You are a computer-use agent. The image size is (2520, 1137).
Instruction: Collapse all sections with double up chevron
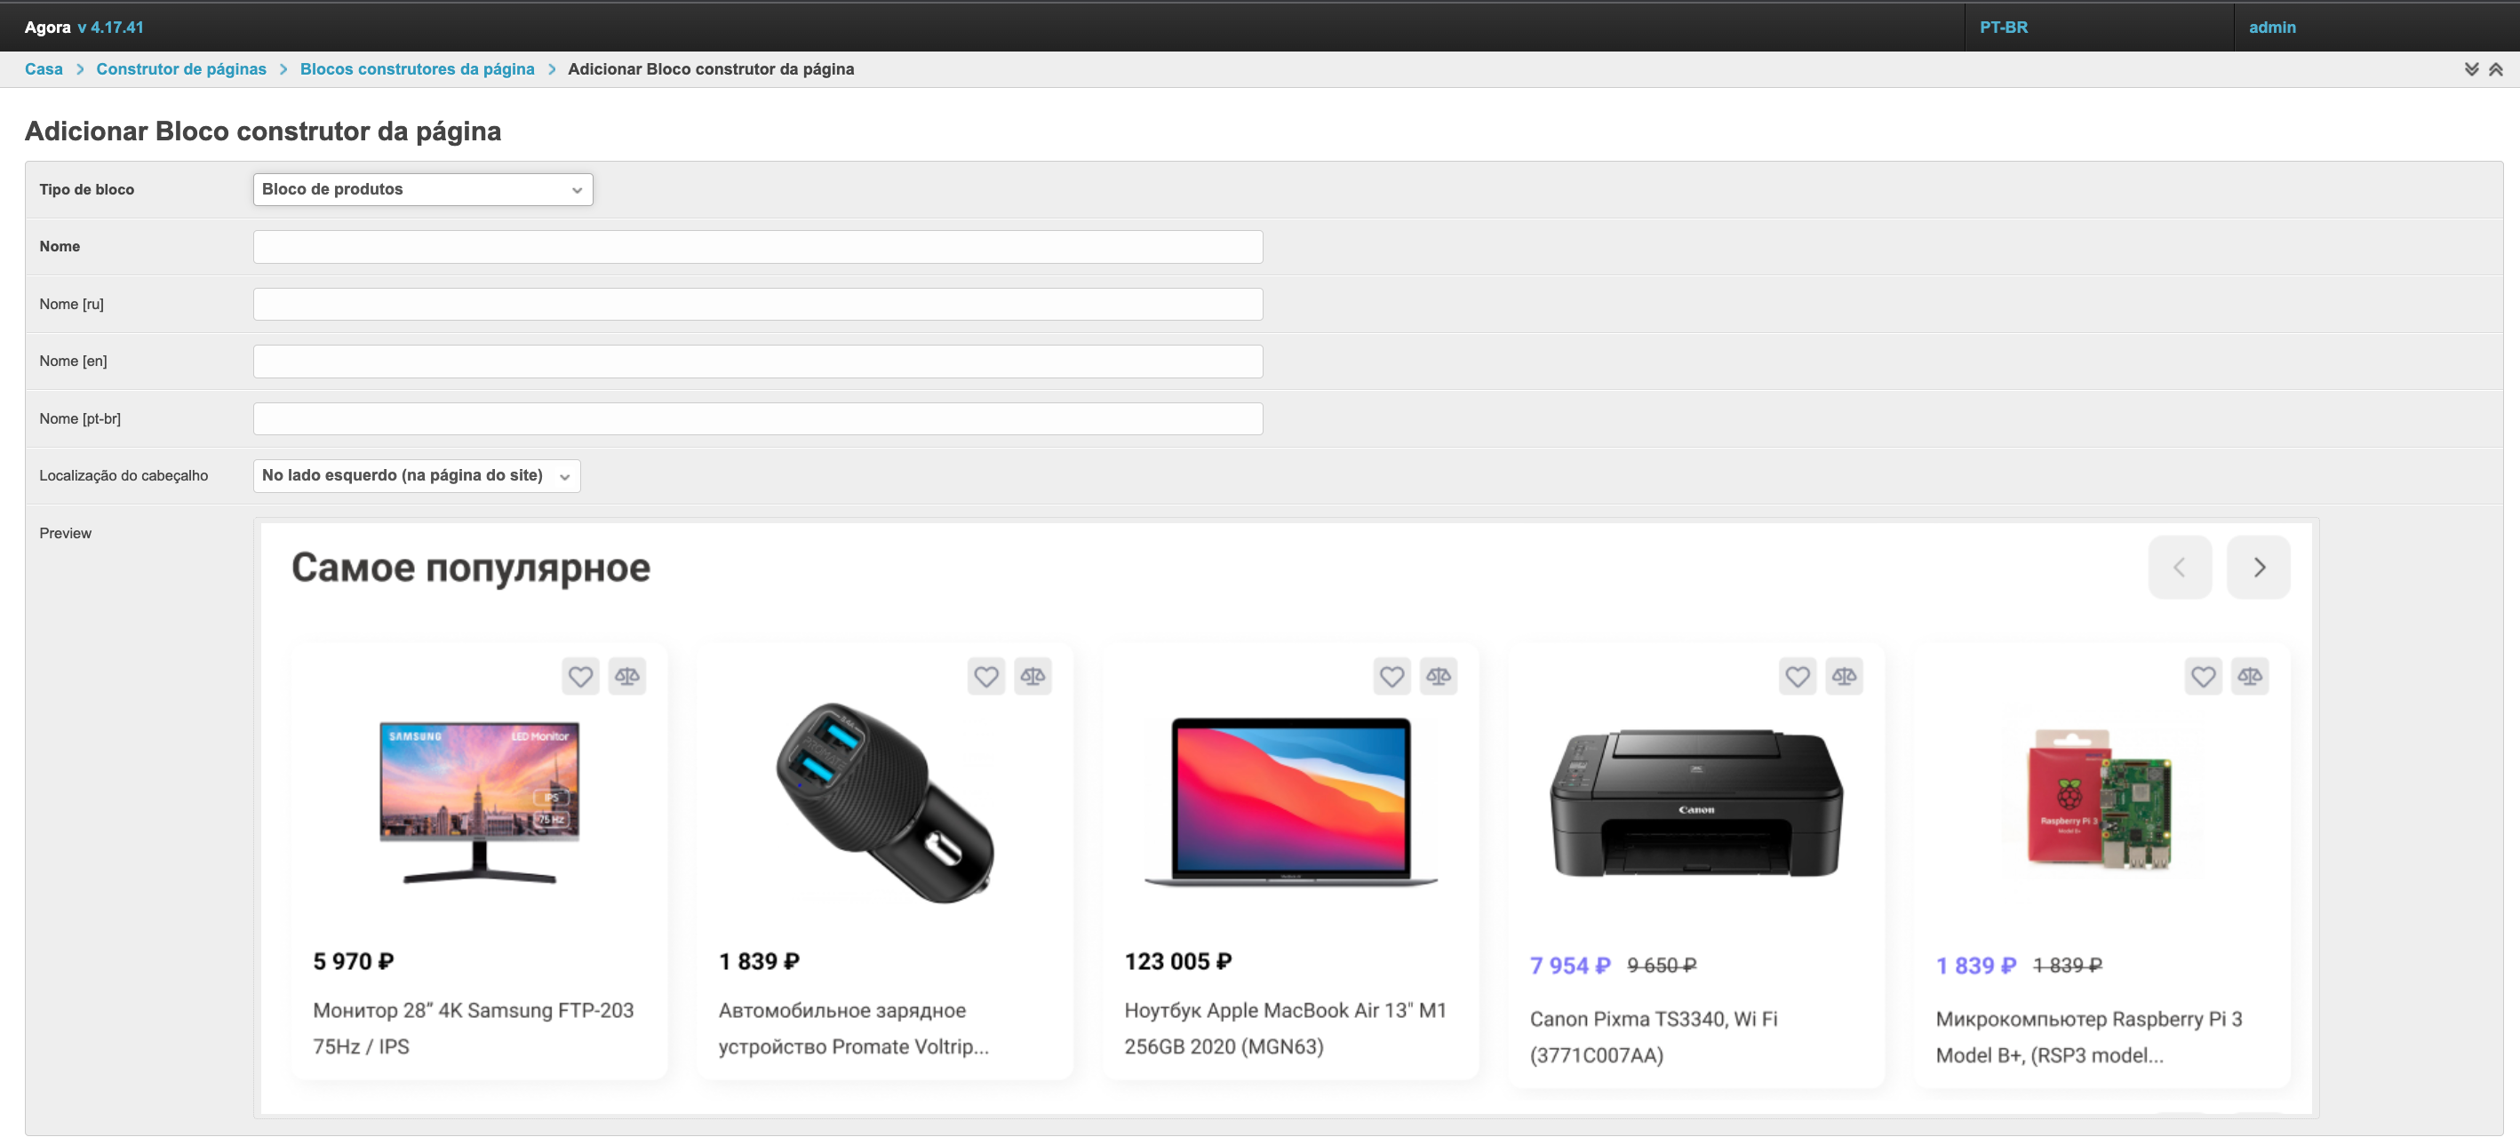pyautogui.click(x=2495, y=69)
